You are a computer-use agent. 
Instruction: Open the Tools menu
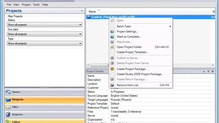pyautogui.click(x=36, y=4)
